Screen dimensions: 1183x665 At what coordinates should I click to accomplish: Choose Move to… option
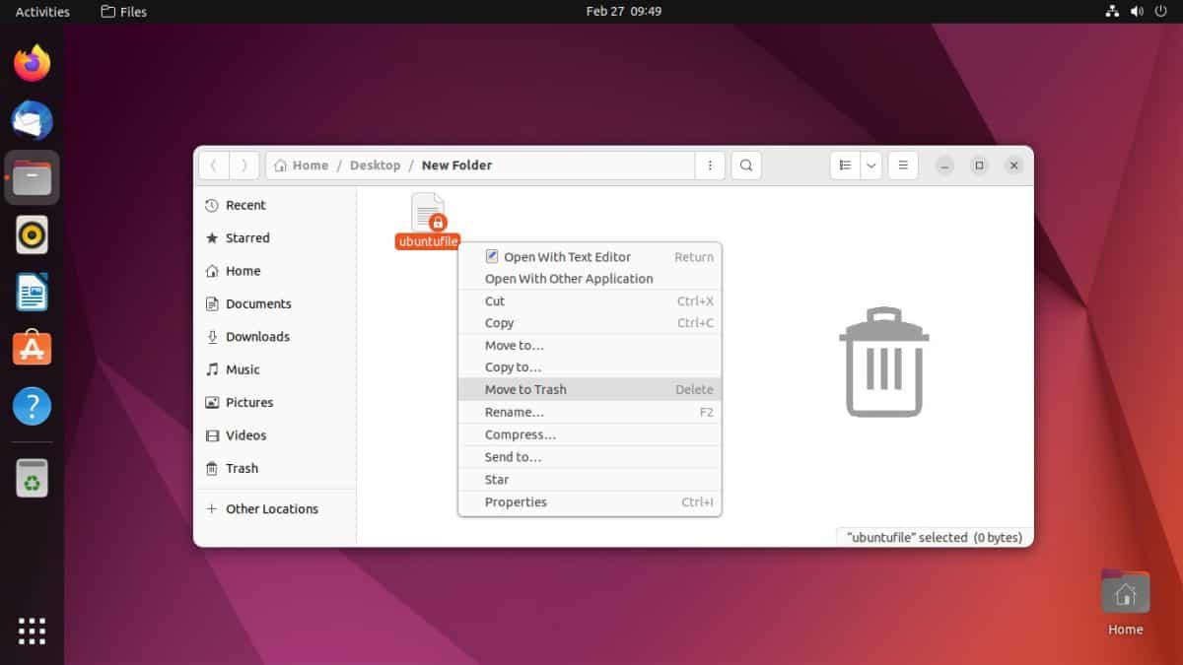(x=590, y=346)
